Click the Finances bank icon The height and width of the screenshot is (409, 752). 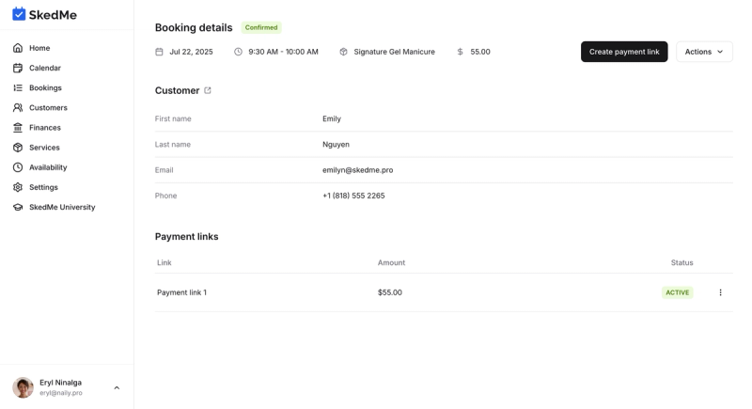18,128
